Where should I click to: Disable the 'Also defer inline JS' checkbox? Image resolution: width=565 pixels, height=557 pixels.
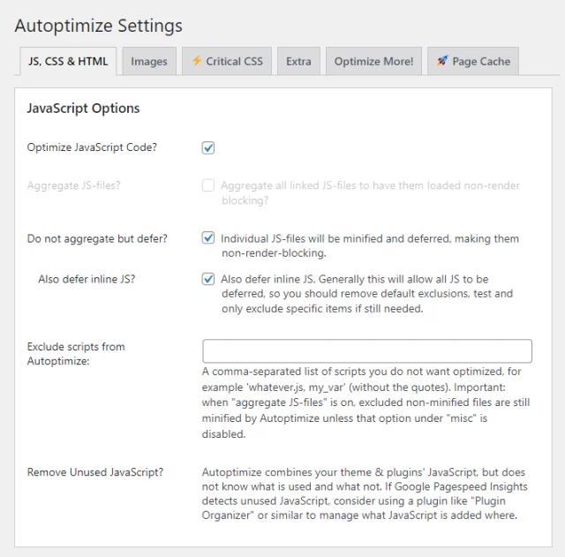click(x=208, y=279)
